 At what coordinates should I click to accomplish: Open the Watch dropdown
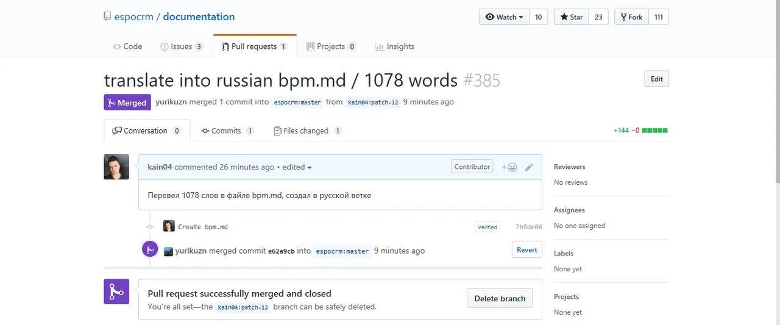point(504,17)
